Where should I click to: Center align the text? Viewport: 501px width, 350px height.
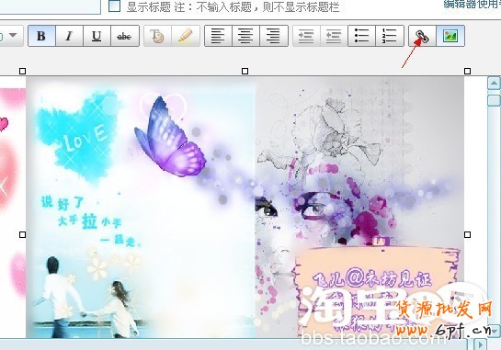pos(246,36)
